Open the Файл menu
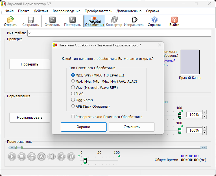 coord(9,11)
